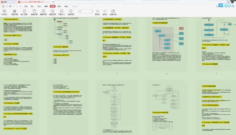236x135 pixels.
Task: Open the 插入 menu tab
Action: (32, 6)
